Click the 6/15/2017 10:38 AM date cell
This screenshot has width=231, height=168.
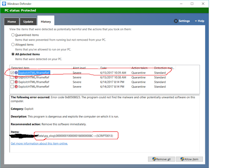coord(113,77)
